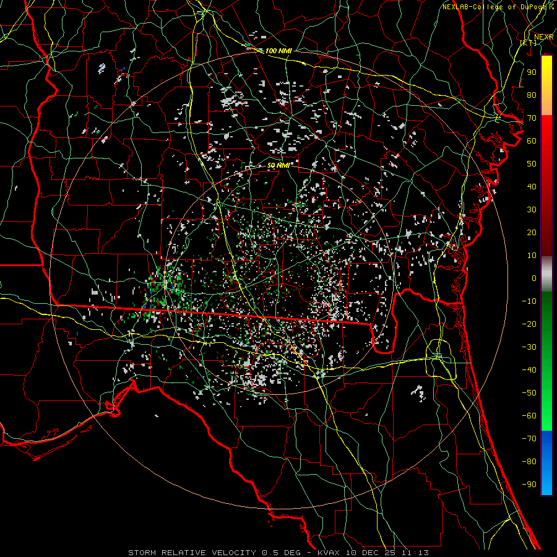
Task: Click the blue bottom segment of the color bar
Action: point(546,463)
